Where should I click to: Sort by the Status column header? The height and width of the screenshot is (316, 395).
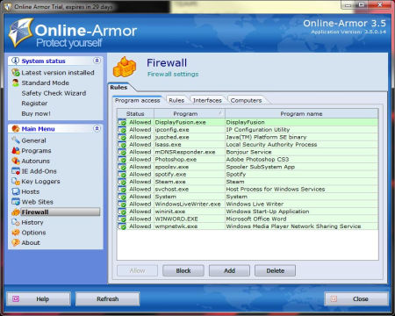tap(135, 113)
